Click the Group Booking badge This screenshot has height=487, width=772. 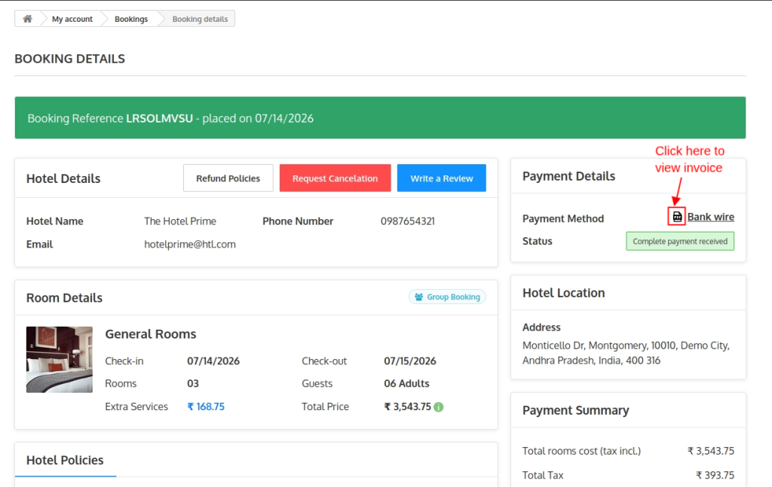click(x=447, y=297)
